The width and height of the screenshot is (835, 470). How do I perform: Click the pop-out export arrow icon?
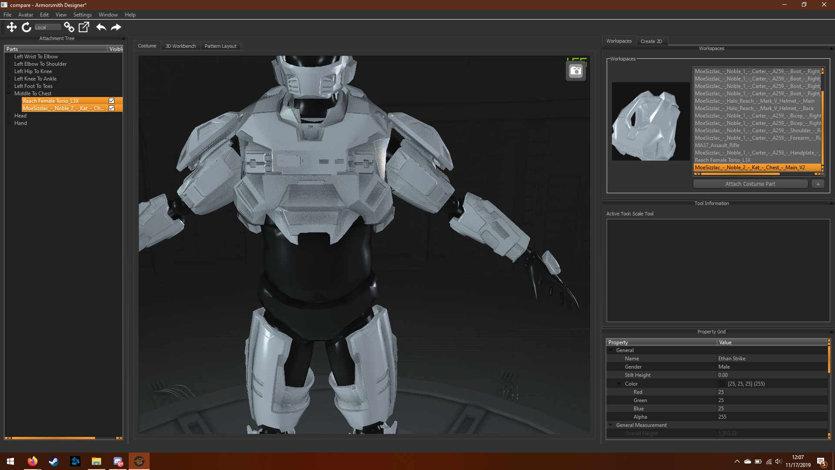(x=83, y=27)
